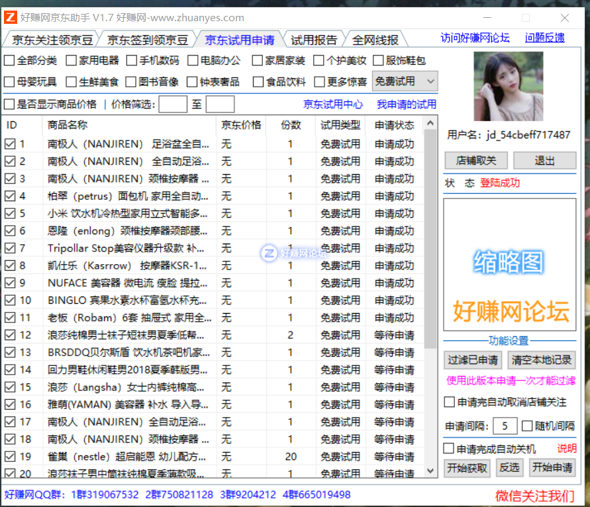The image size is (590, 507).
Task: Select the 京东试用申请 tab
Action: tap(239, 40)
